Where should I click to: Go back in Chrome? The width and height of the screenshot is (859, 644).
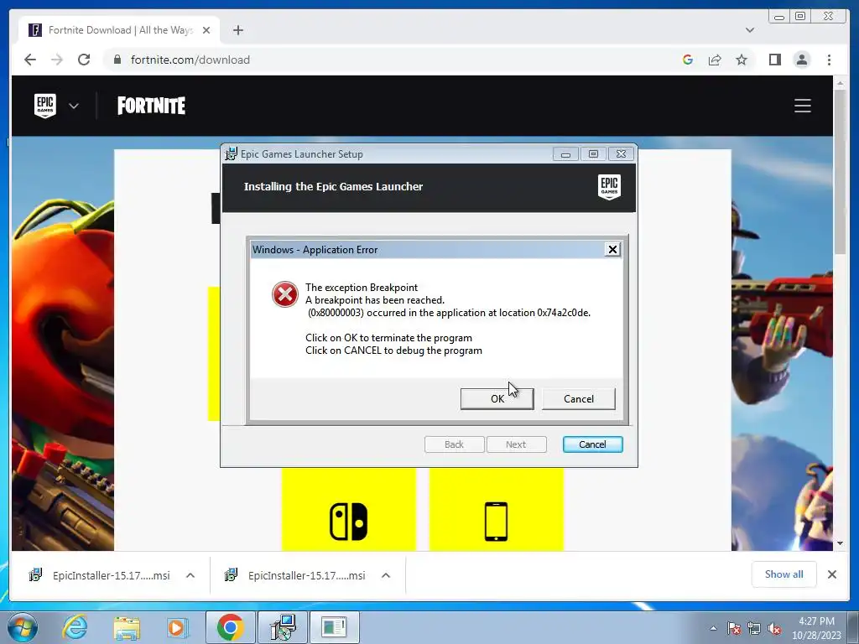[30, 60]
